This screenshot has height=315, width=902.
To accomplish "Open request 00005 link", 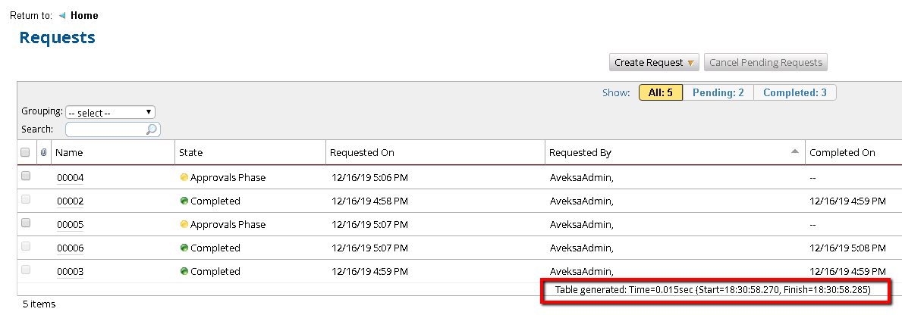I will (x=71, y=225).
